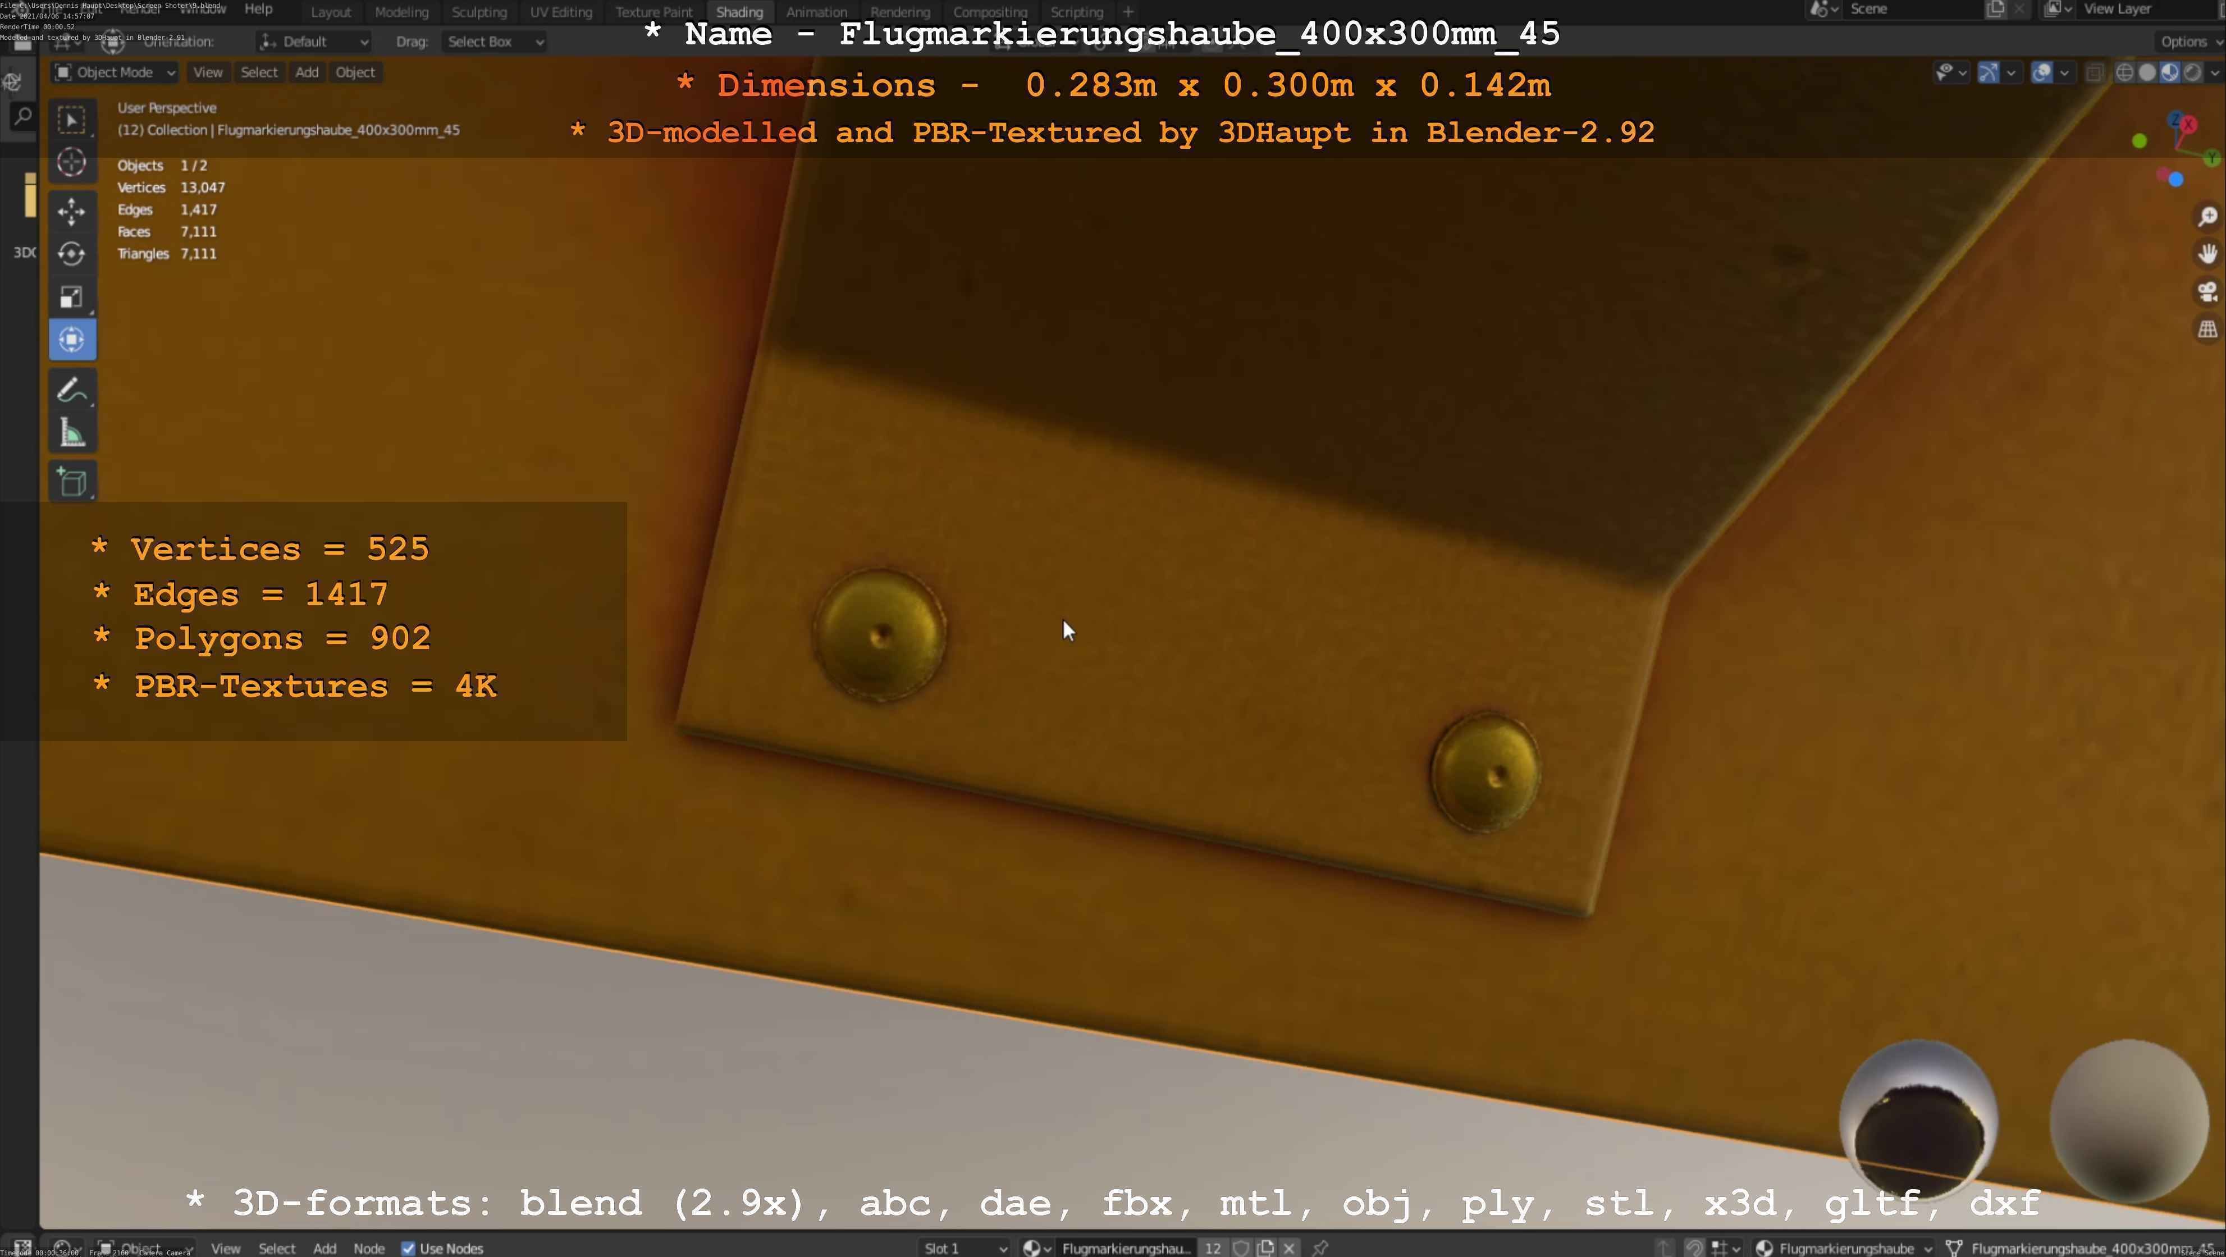The height and width of the screenshot is (1257, 2226).
Task: Expand the Slot 1 material dropdown
Action: pos(965,1249)
